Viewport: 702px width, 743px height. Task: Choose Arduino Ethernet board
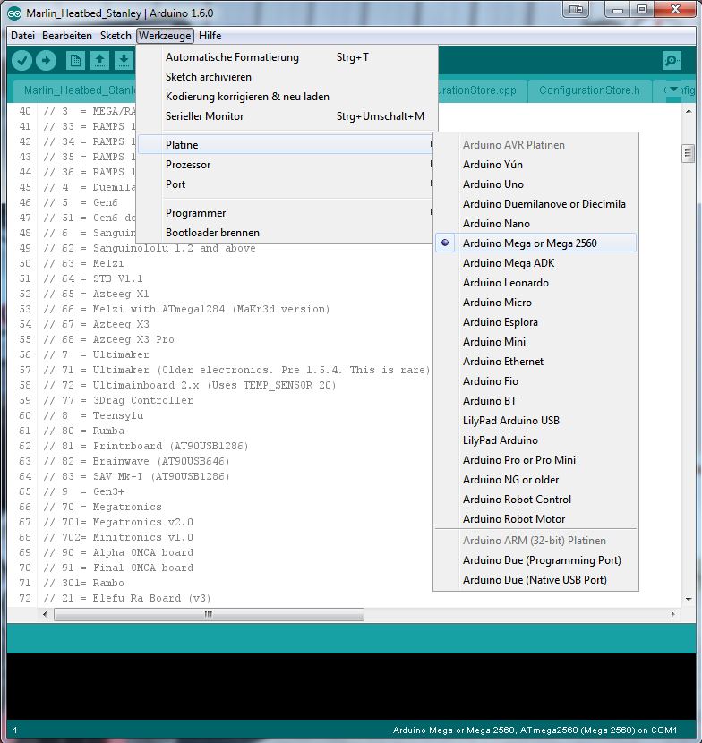tap(535, 362)
